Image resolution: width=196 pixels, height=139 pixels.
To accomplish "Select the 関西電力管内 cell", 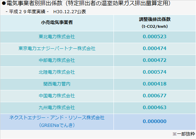I will coord(57,84).
